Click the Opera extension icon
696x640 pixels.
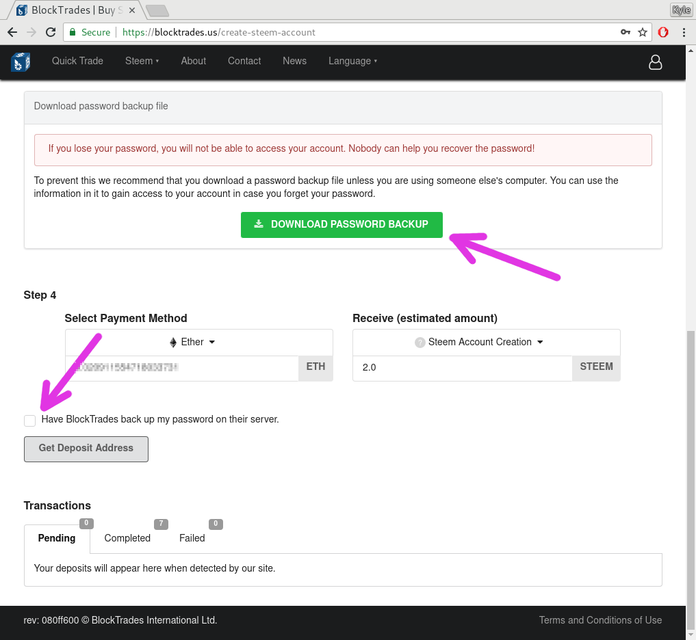pos(663,32)
